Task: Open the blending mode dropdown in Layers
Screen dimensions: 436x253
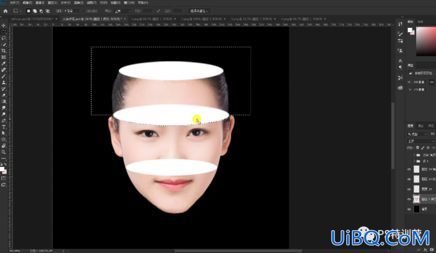Action: click(420, 141)
